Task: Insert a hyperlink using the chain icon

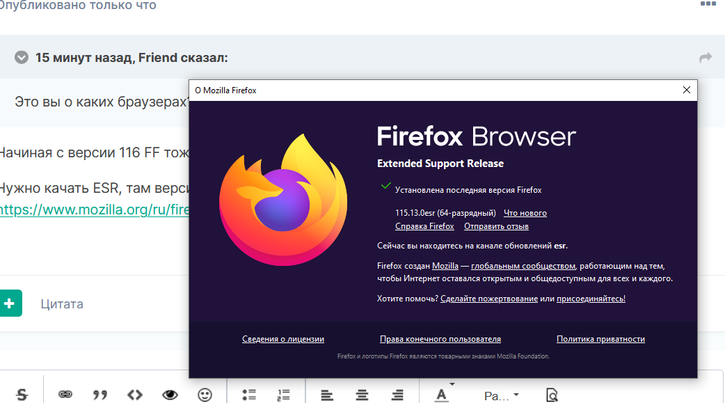Action: coord(65,394)
